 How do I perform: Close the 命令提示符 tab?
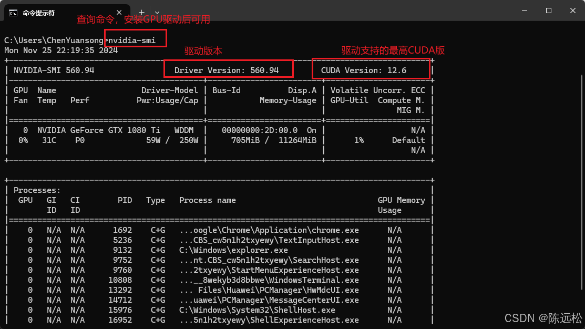119,12
